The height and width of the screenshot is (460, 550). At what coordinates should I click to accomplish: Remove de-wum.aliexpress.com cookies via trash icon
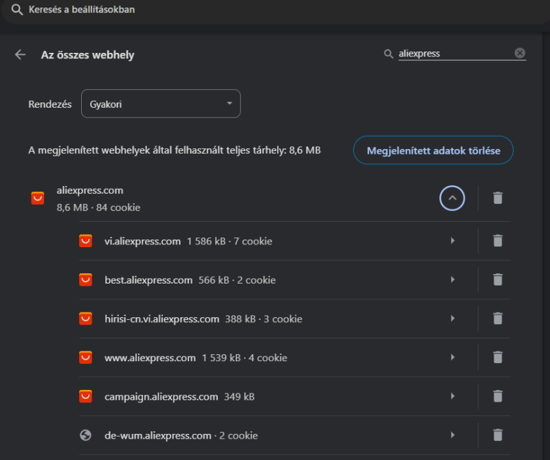pyautogui.click(x=498, y=435)
